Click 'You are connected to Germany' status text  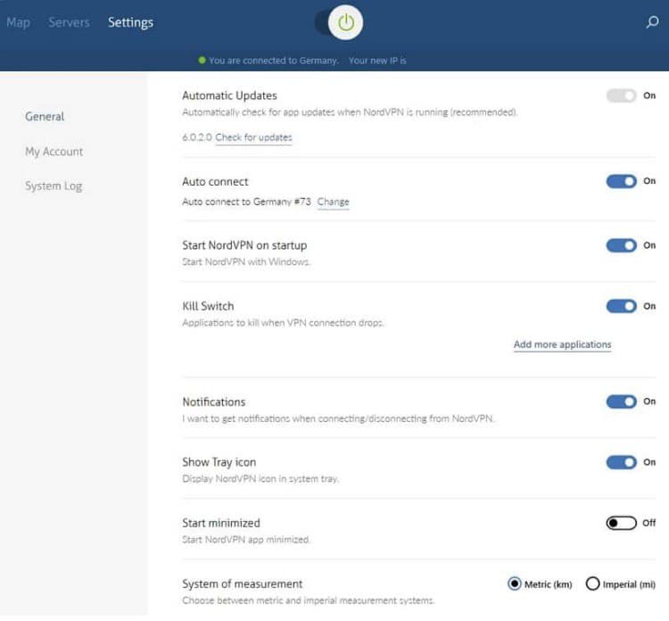point(274,61)
